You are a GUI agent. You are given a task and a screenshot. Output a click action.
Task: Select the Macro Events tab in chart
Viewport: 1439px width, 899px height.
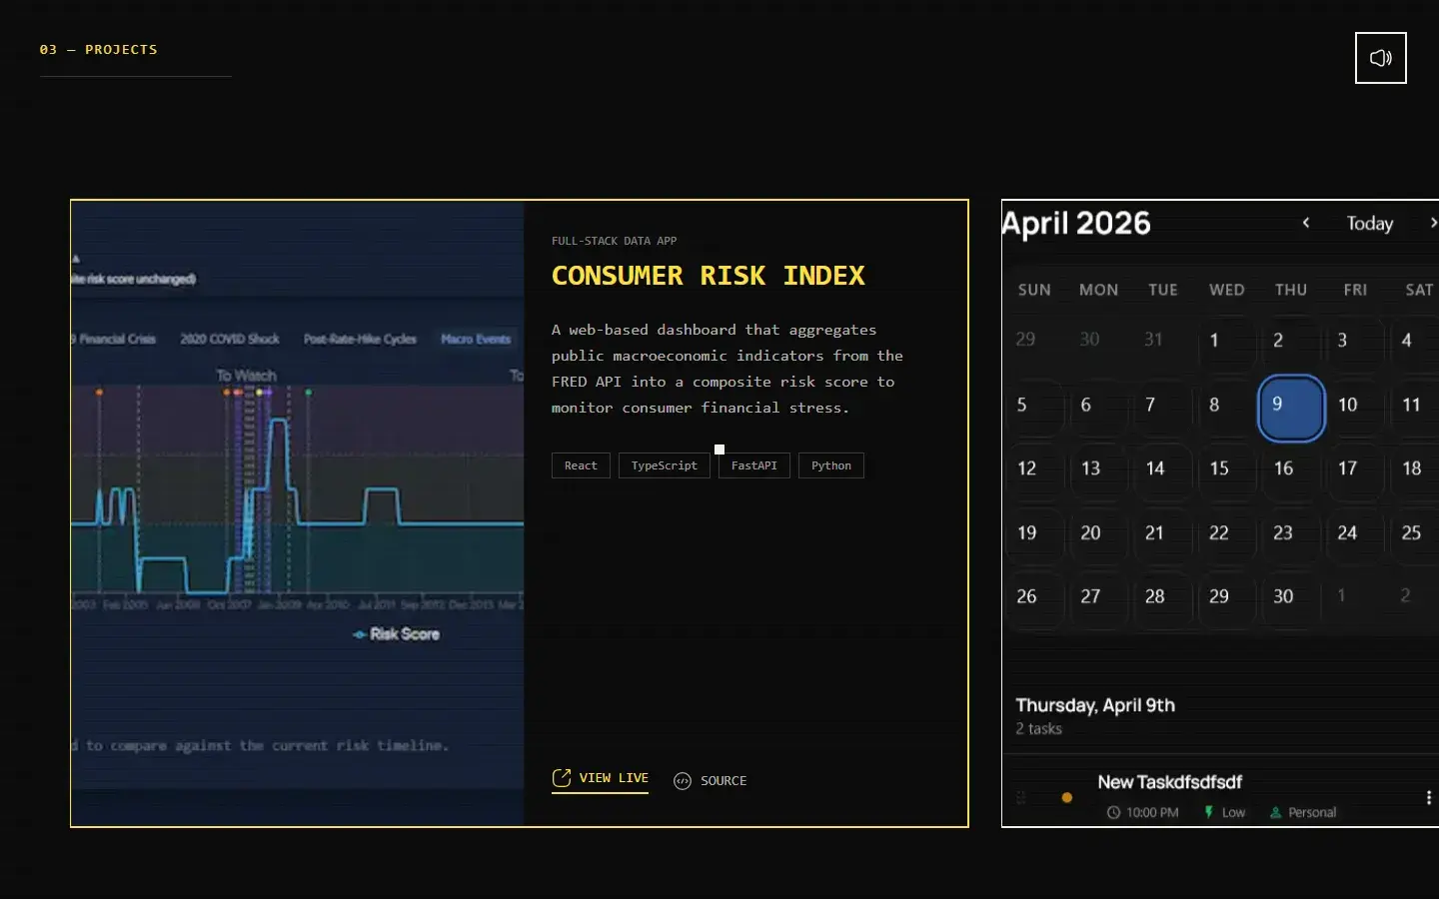(x=476, y=340)
